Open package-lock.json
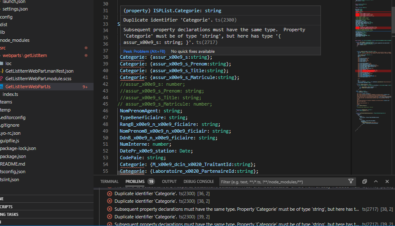The width and height of the screenshot is (395, 226). click(18, 149)
